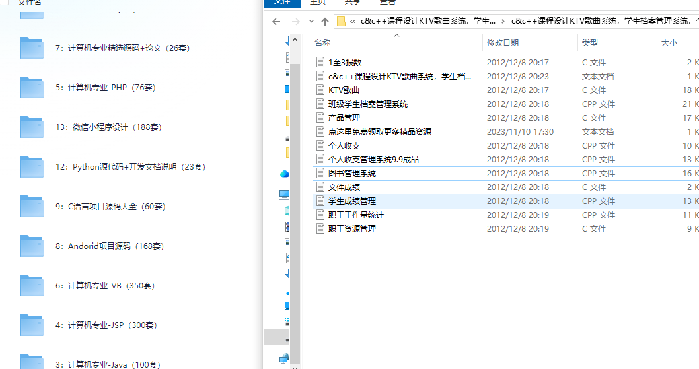Open the 文件 ribbon tab

[x=282, y=3]
